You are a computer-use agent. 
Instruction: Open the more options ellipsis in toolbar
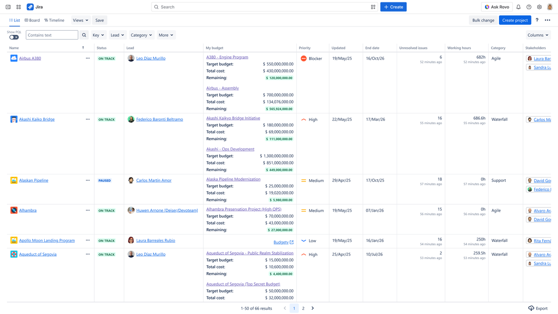547,20
